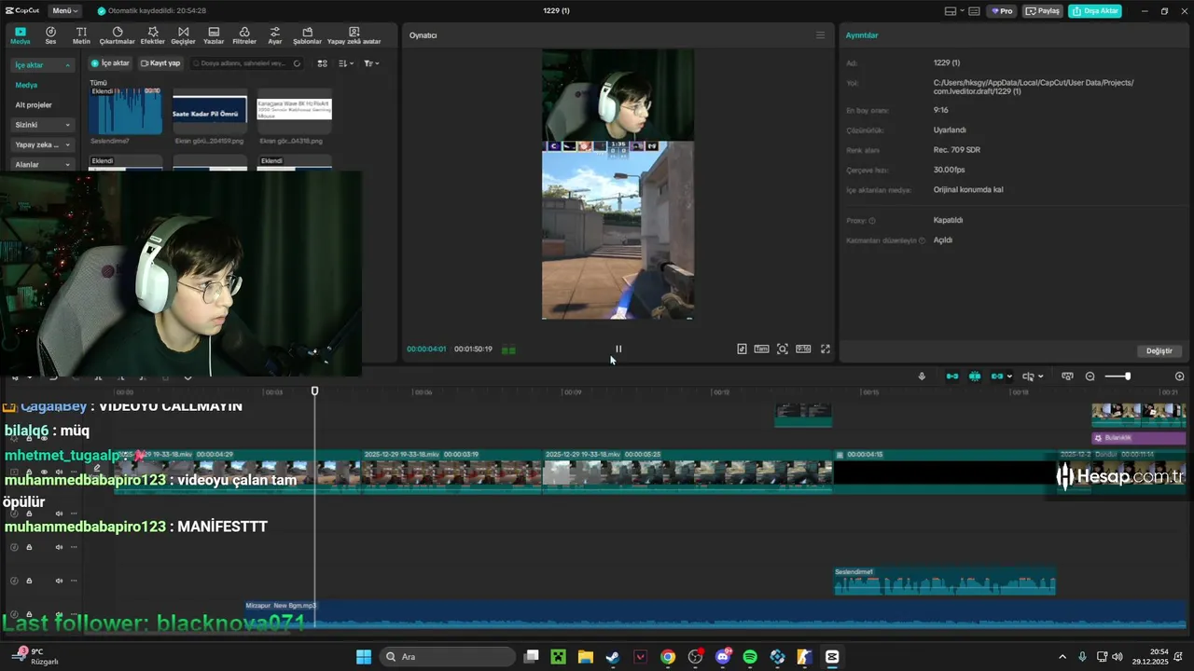
Task: Click the Dışa Aktar export button
Action: (1095, 11)
